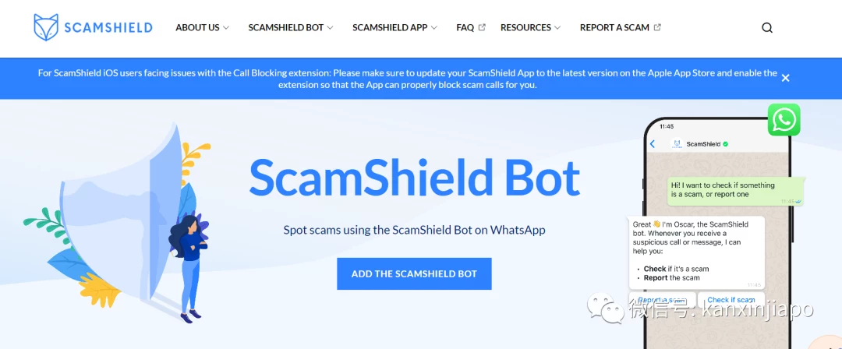Click Add the ScamShield Bot button

[x=414, y=274]
